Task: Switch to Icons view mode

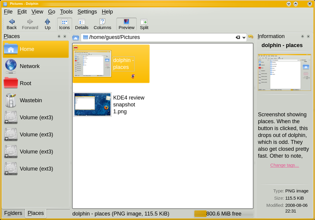Action: [64, 24]
